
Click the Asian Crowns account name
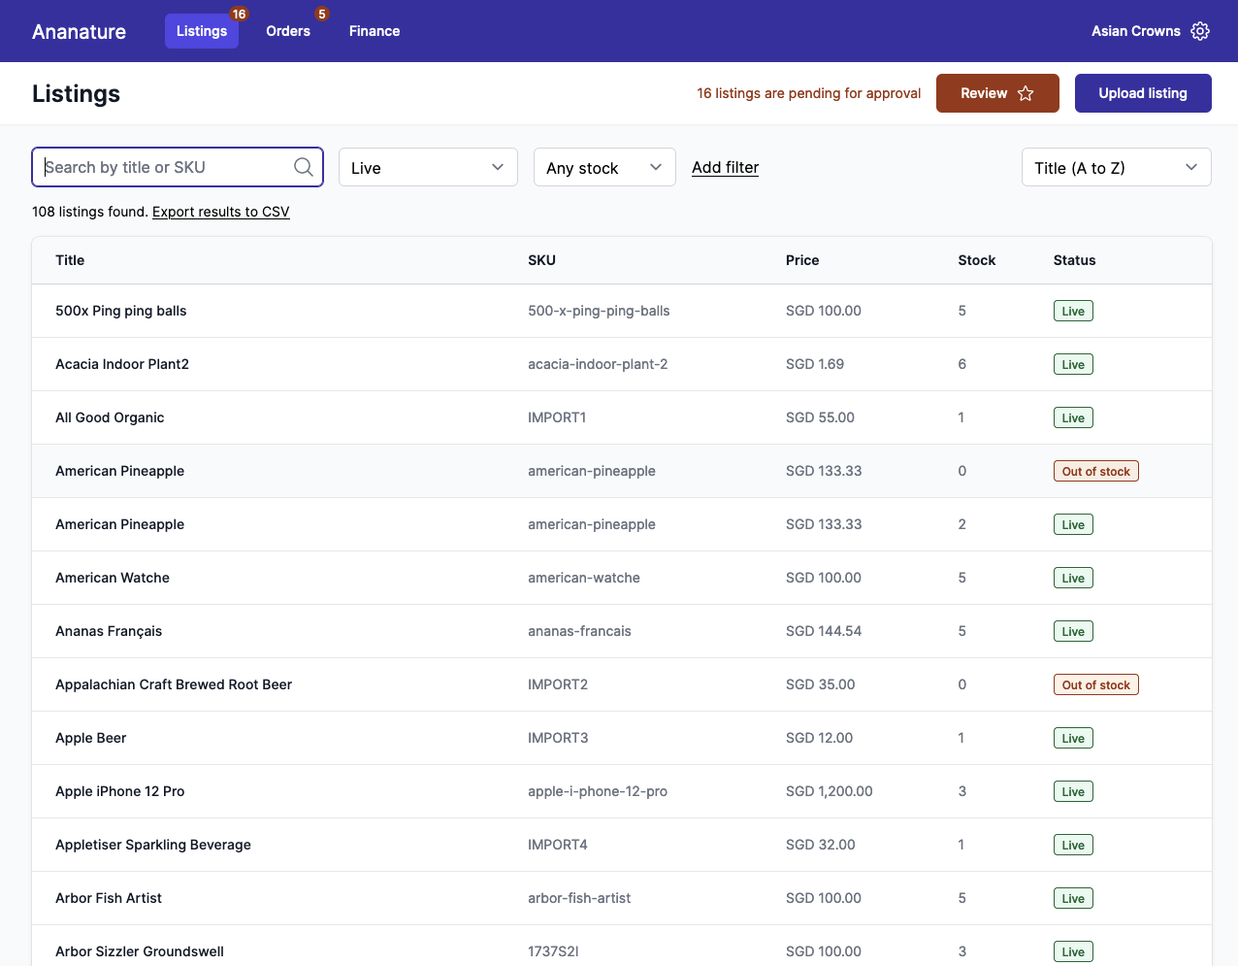[1135, 31]
